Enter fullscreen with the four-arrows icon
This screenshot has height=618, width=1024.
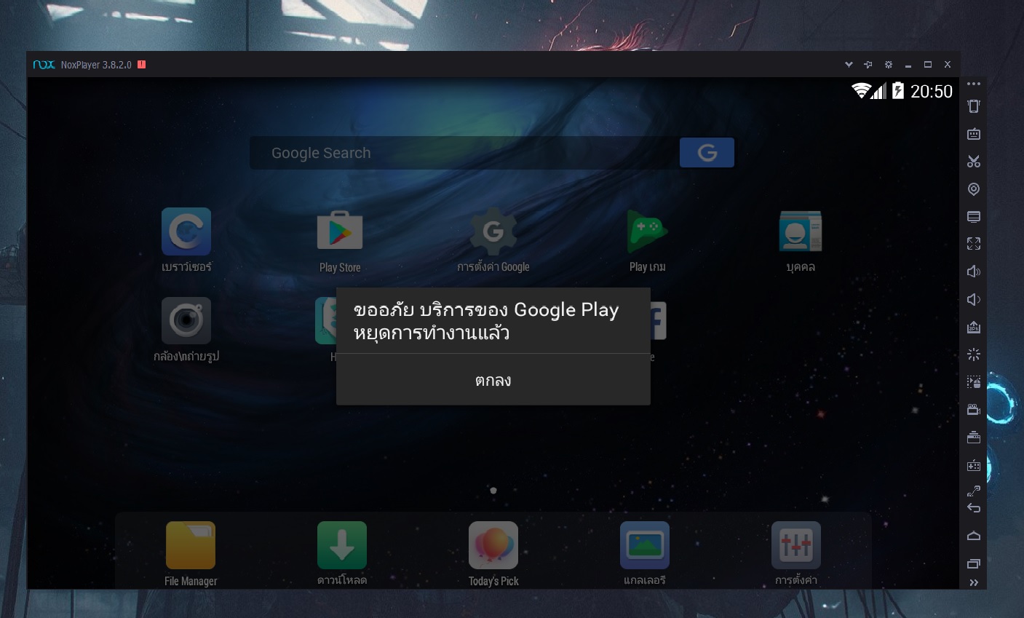tap(974, 244)
